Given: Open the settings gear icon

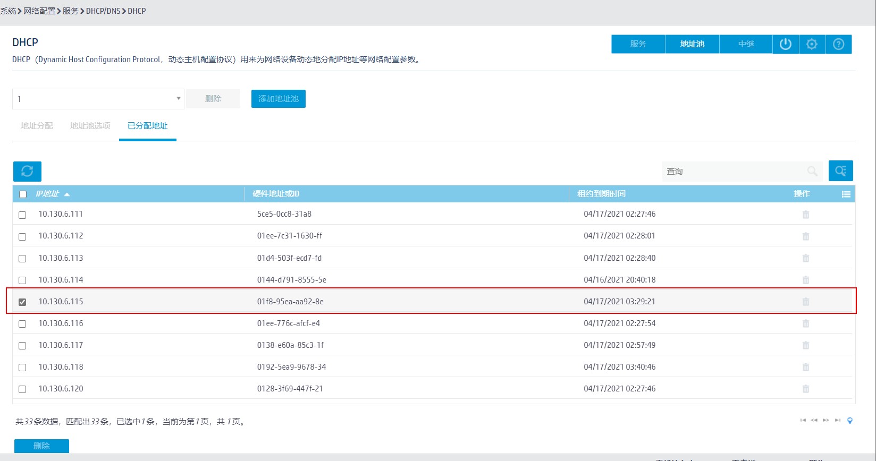Looking at the screenshot, I should pyautogui.click(x=812, y=44).
